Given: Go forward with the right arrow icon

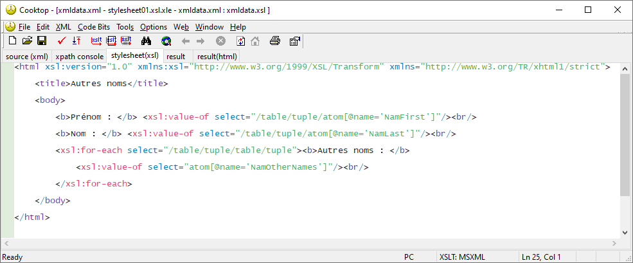Looking at the screenshot, I should [201, 41].
